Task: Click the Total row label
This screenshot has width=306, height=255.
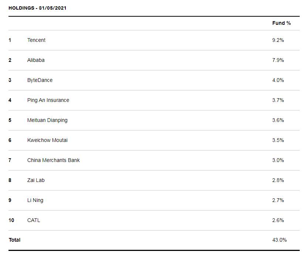Action: (14, 240)
